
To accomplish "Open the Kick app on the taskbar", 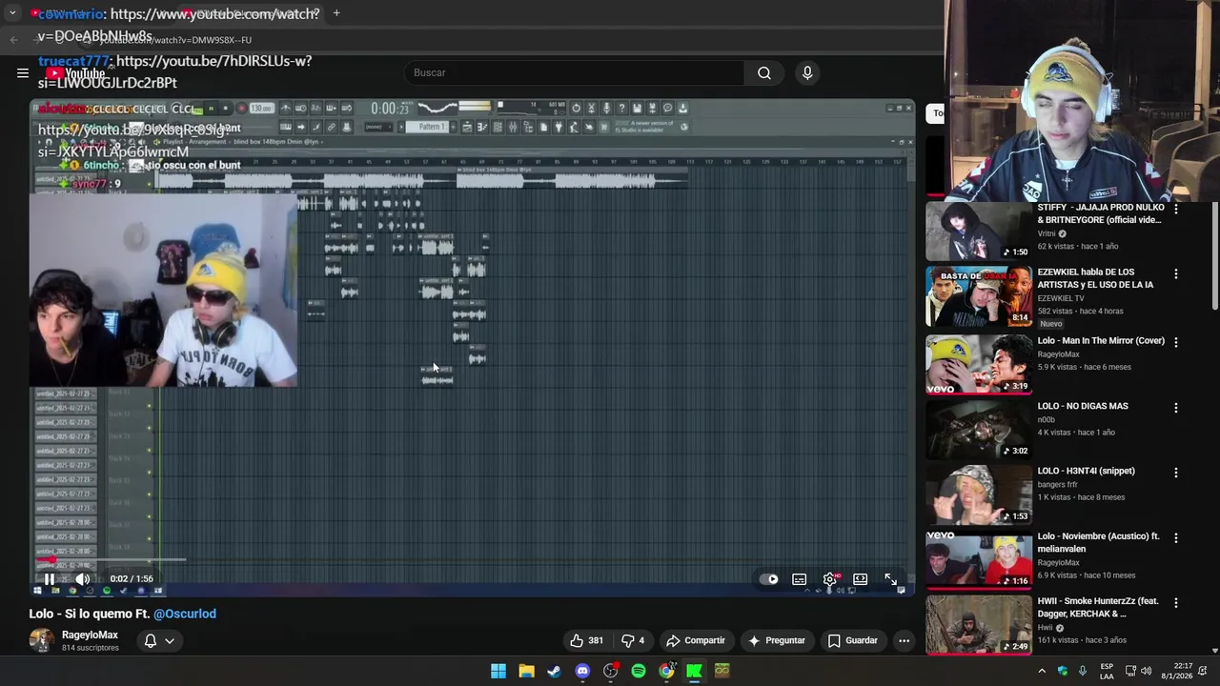I will [x=695, y=671].
